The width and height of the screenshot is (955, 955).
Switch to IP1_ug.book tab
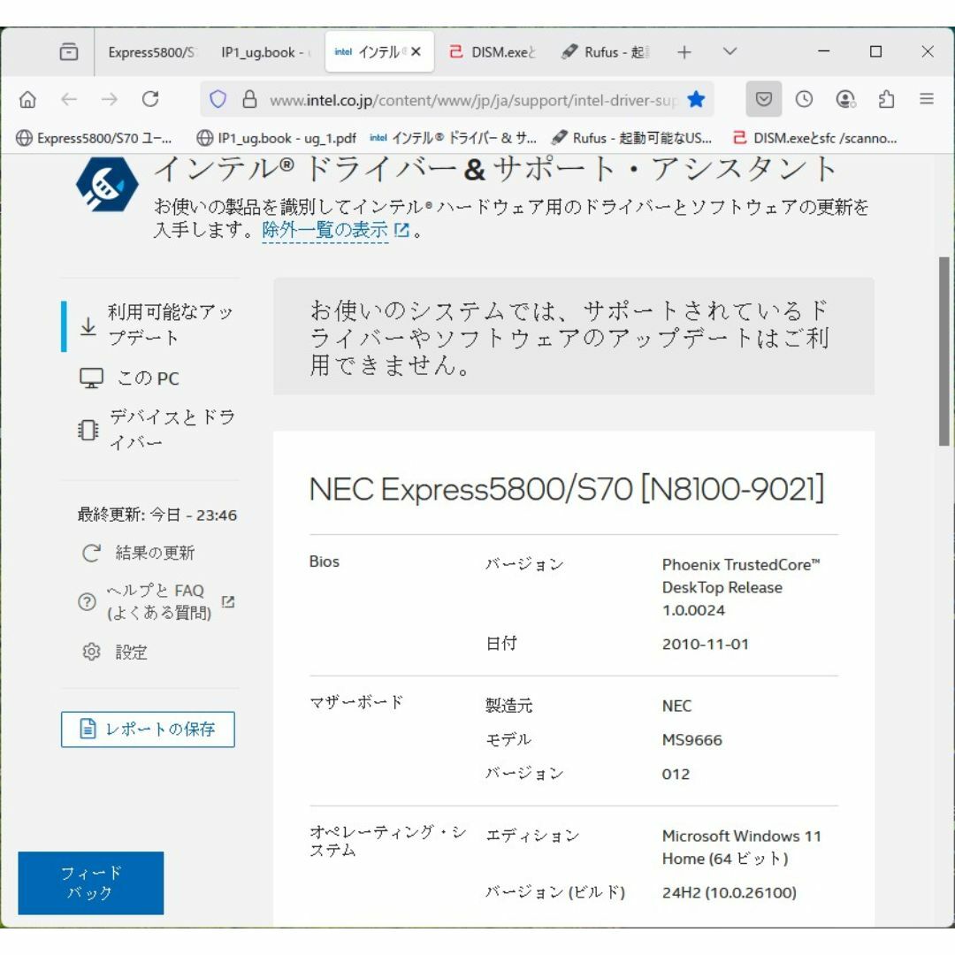tap(265, 52)
